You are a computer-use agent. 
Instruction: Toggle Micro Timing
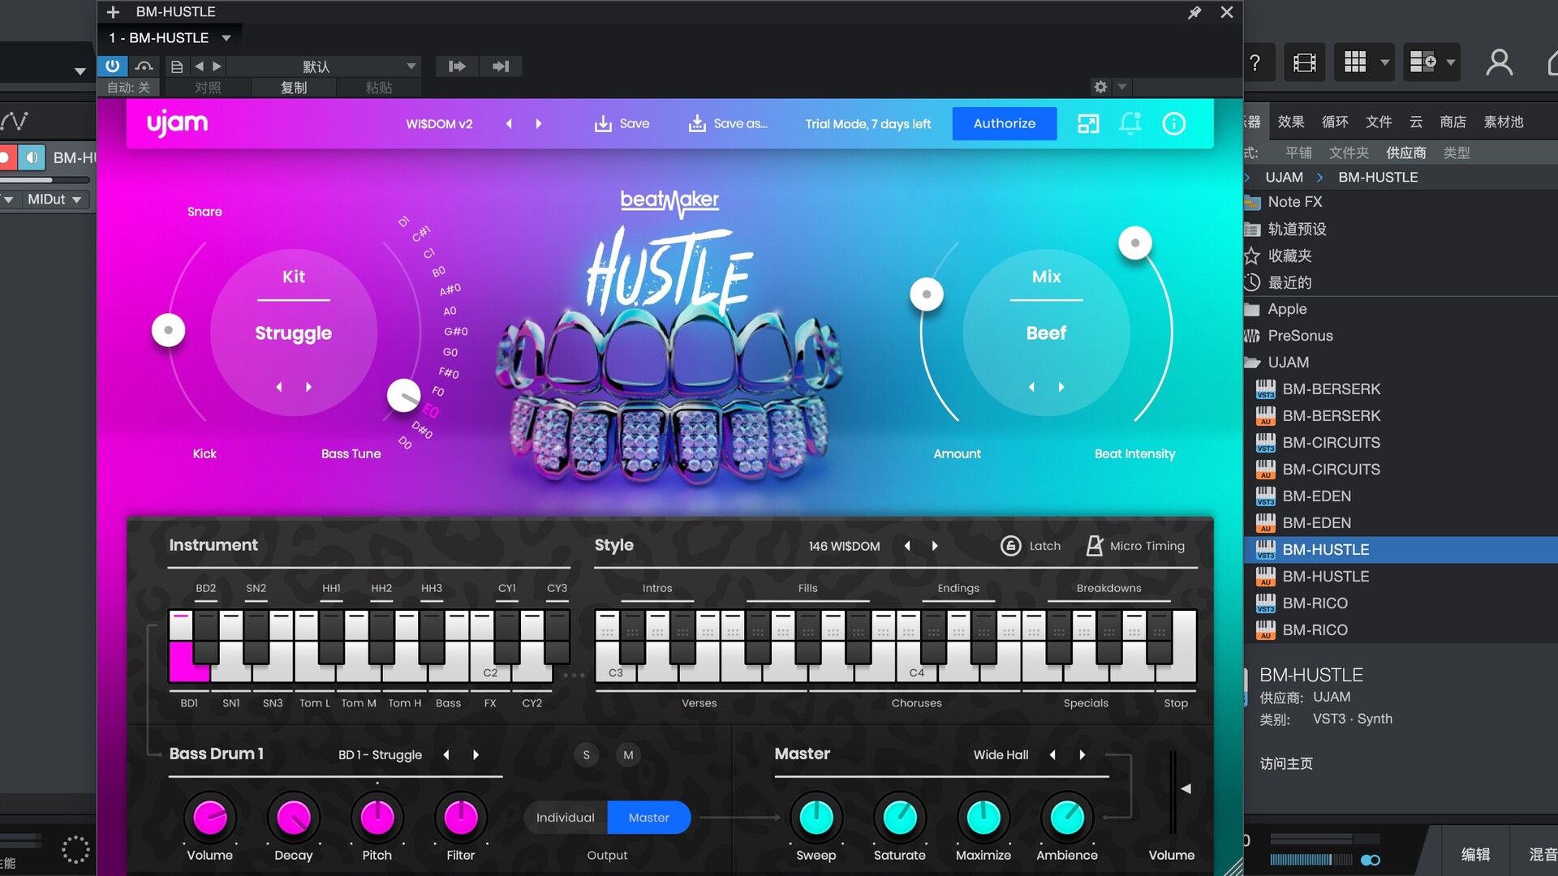(x=1135, y=546)
